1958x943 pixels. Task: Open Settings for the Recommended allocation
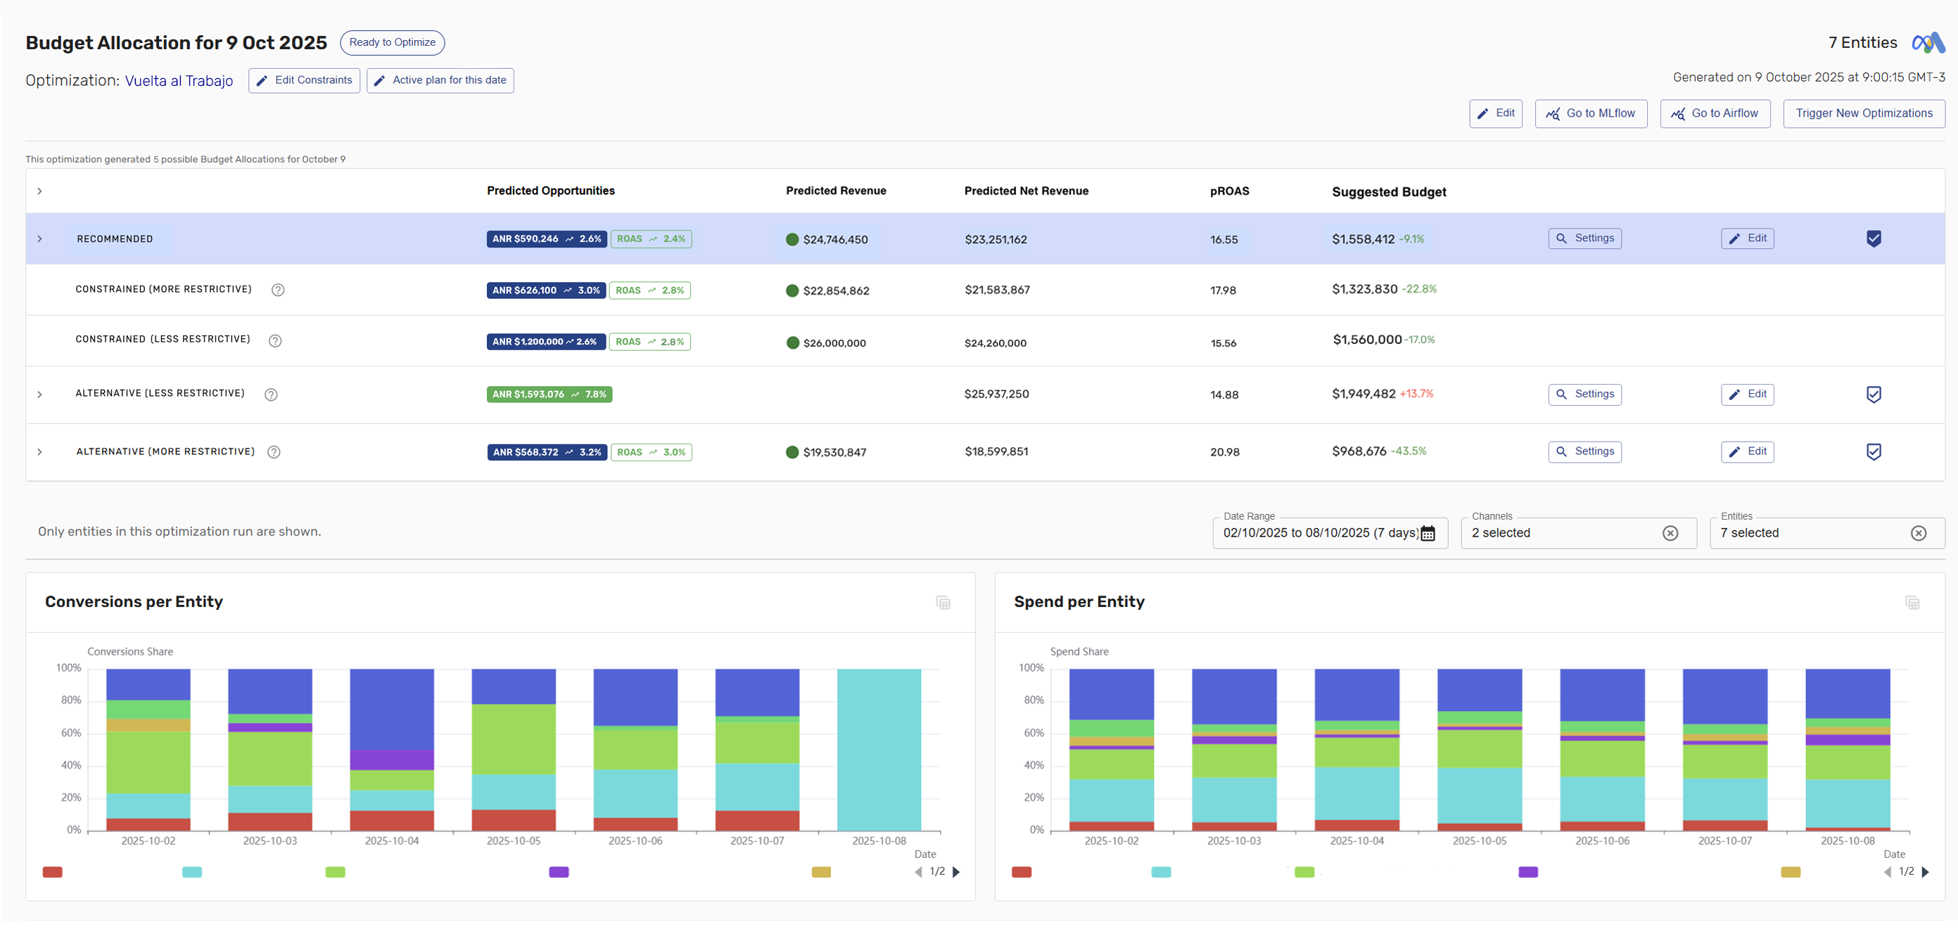(x=1584, y=238)
